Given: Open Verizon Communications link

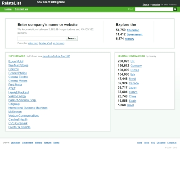Looking at the screenshot, I should pyautogui.click(x=24, y=116).
